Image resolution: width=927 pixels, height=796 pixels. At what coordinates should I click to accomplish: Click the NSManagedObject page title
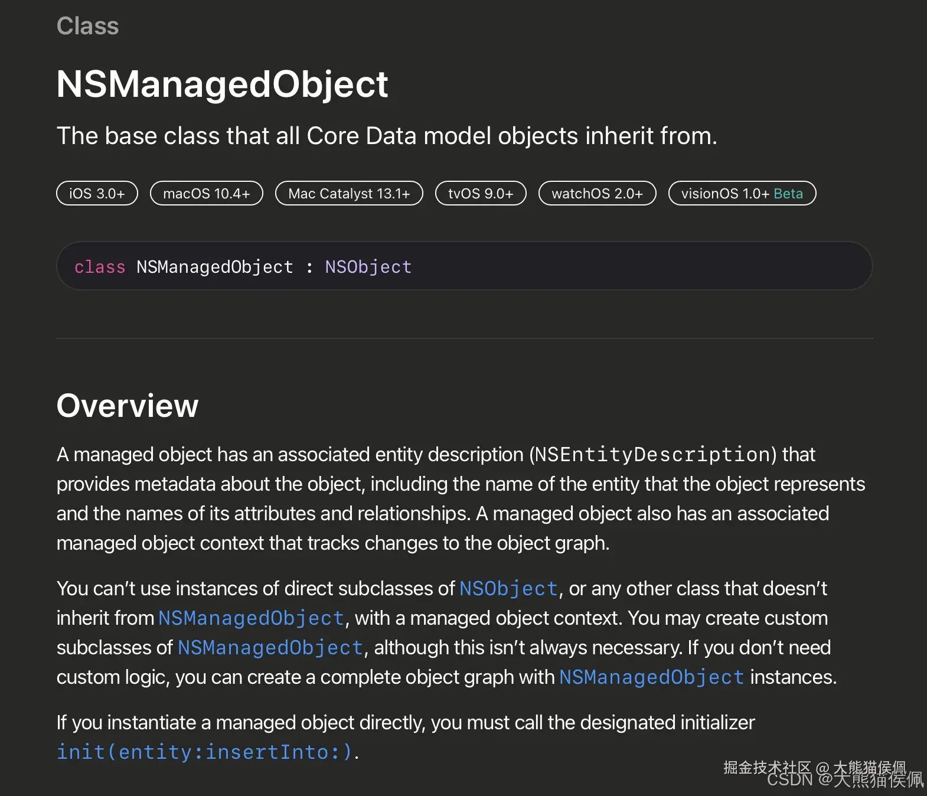pyautogui.click(x=222, y=84)
